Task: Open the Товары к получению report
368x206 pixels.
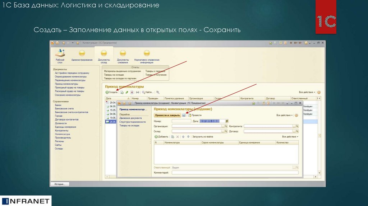Action: (x=156, y=75)
